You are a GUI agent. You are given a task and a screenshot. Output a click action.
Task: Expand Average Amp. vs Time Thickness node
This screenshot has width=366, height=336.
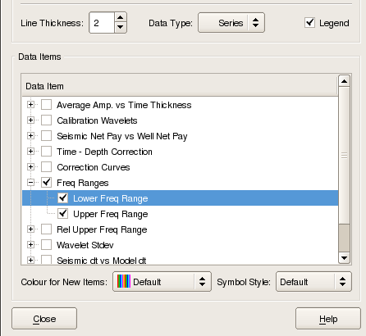pos(30,105)
